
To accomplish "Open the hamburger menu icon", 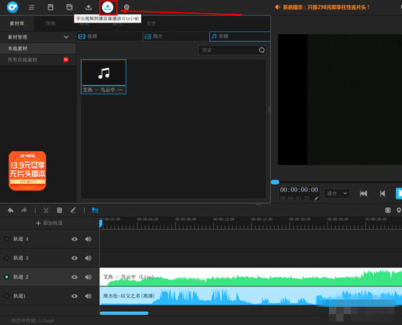I will pos(31,7).
